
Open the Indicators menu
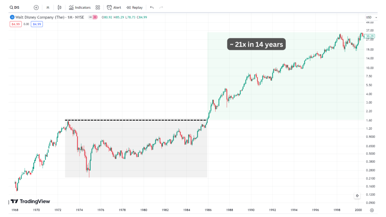point(80,8)
